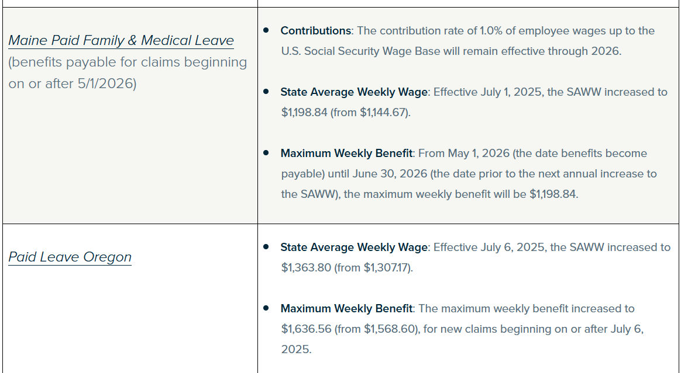Click bullet before Maine Maximum Weekly Benefit

[266, 152]
